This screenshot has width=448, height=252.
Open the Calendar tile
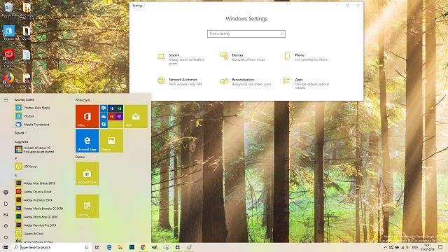(x=87, y=206)
